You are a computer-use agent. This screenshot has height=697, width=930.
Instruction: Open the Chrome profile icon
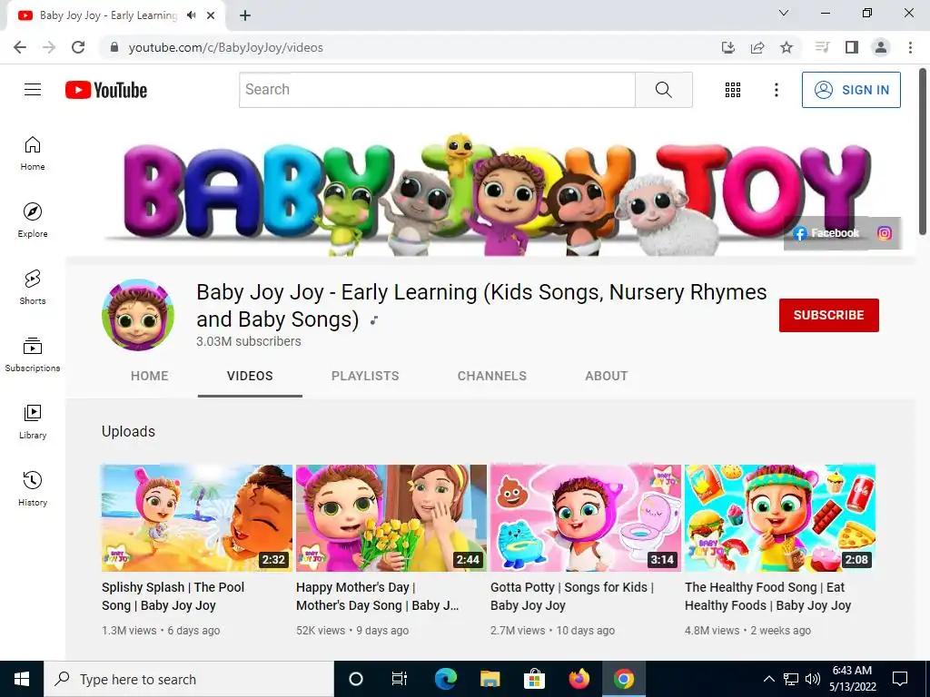(881, 47)
